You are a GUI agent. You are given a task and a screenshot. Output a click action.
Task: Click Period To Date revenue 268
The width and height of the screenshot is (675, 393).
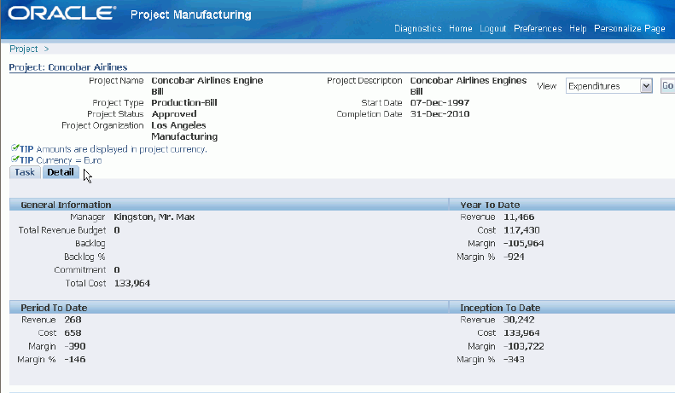pyautogui.click(x=73, y=320)
